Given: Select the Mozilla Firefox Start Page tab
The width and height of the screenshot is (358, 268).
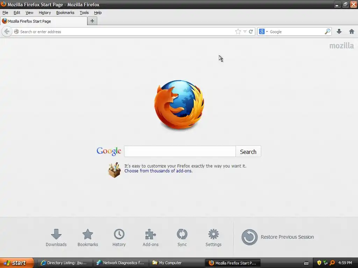Looking at the screenshot, I should [44, 21].
